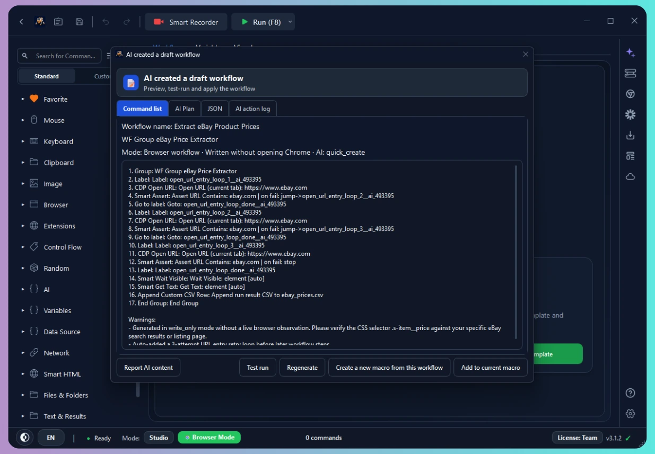Image resolution: width=655 pixels, height=454 pixels.
Task: Switch to the JSON tab
Action: click(215, 109)
